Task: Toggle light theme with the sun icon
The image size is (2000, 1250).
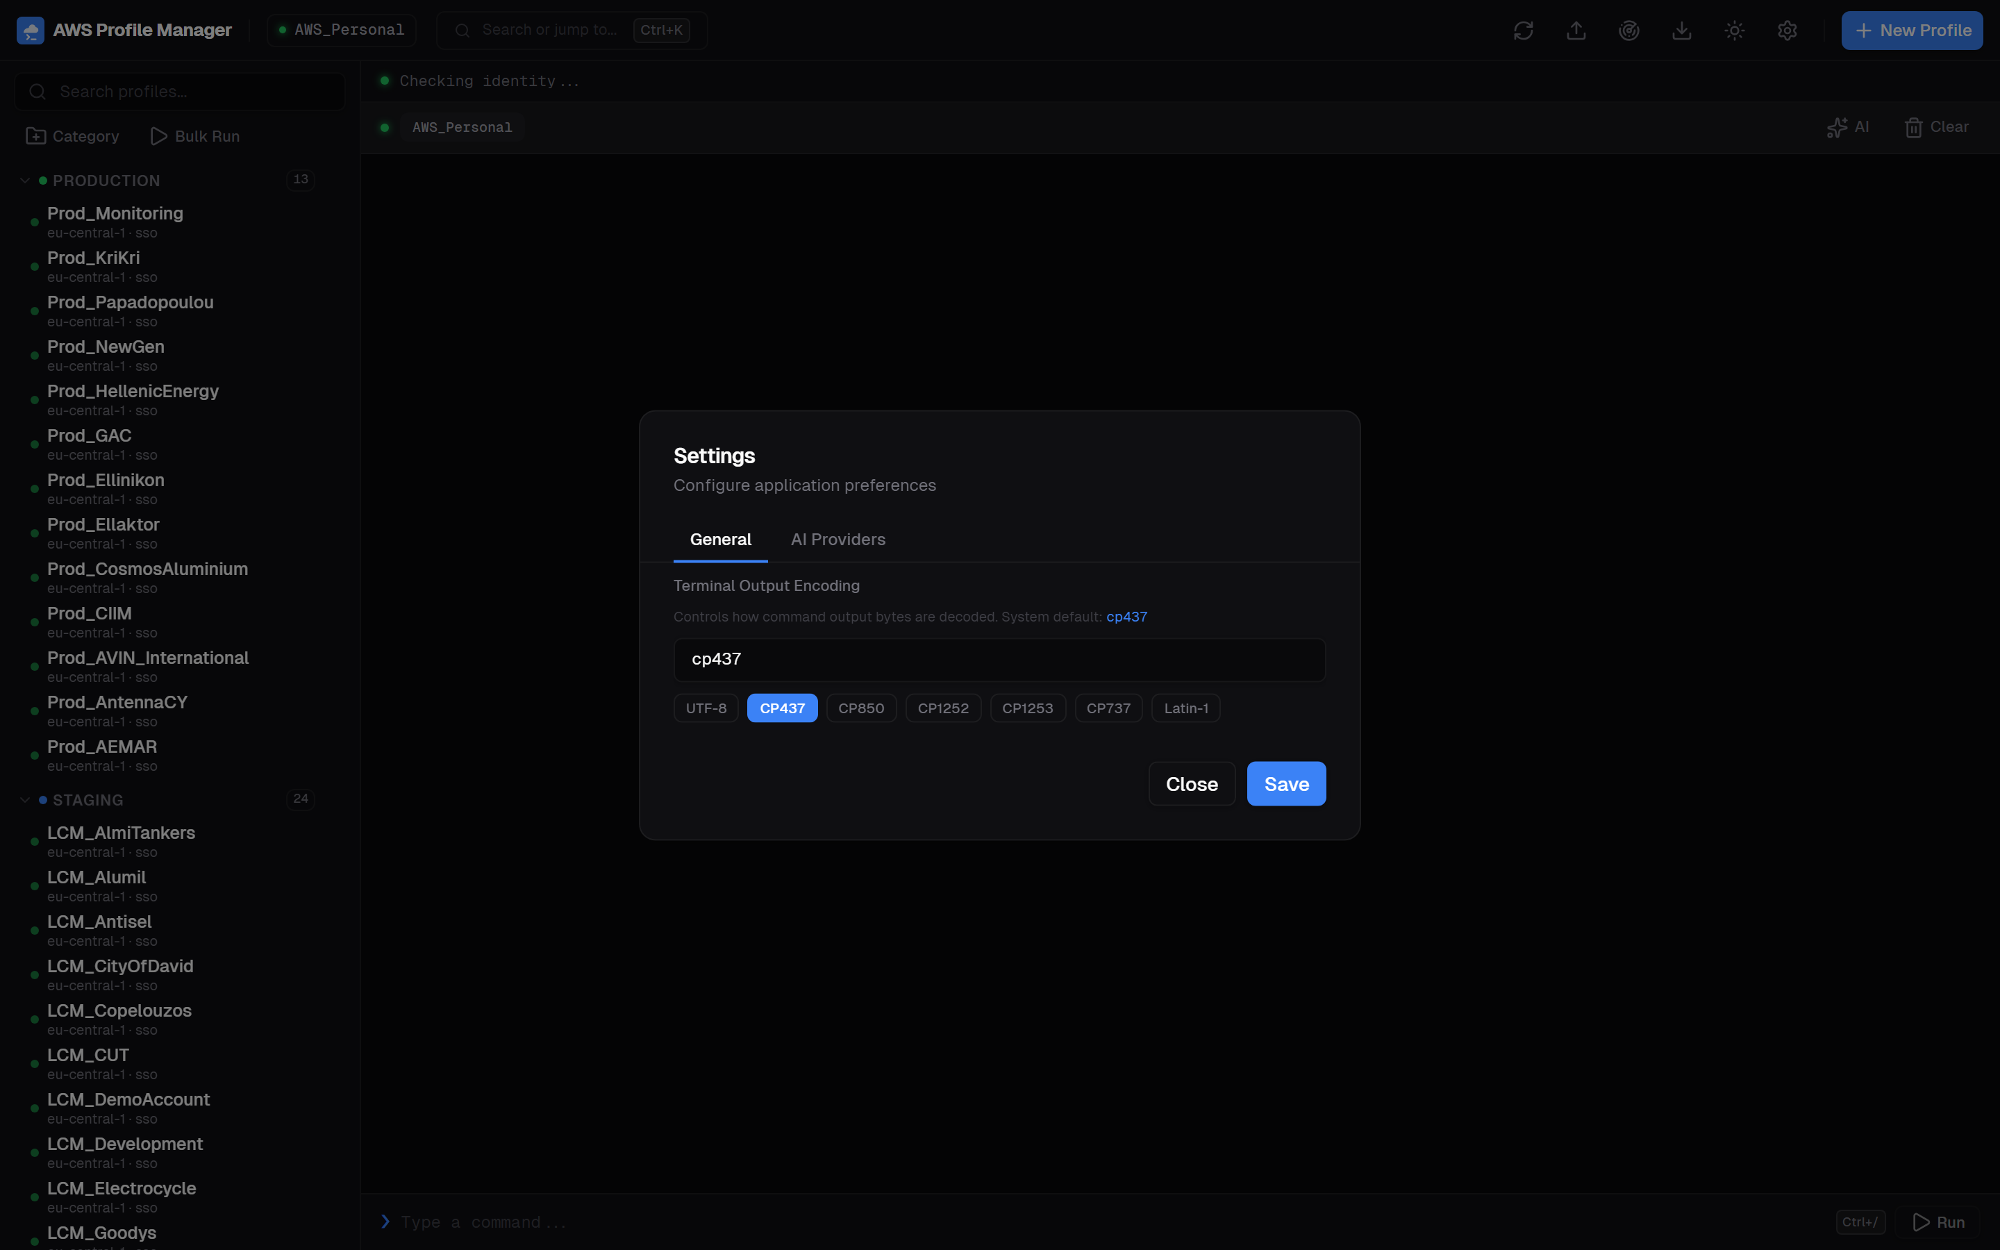Action: [x=1733, y=31]
